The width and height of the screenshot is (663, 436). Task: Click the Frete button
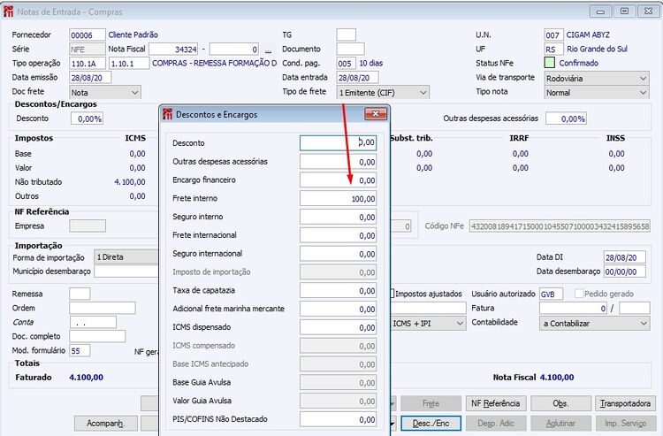point(431,403)
